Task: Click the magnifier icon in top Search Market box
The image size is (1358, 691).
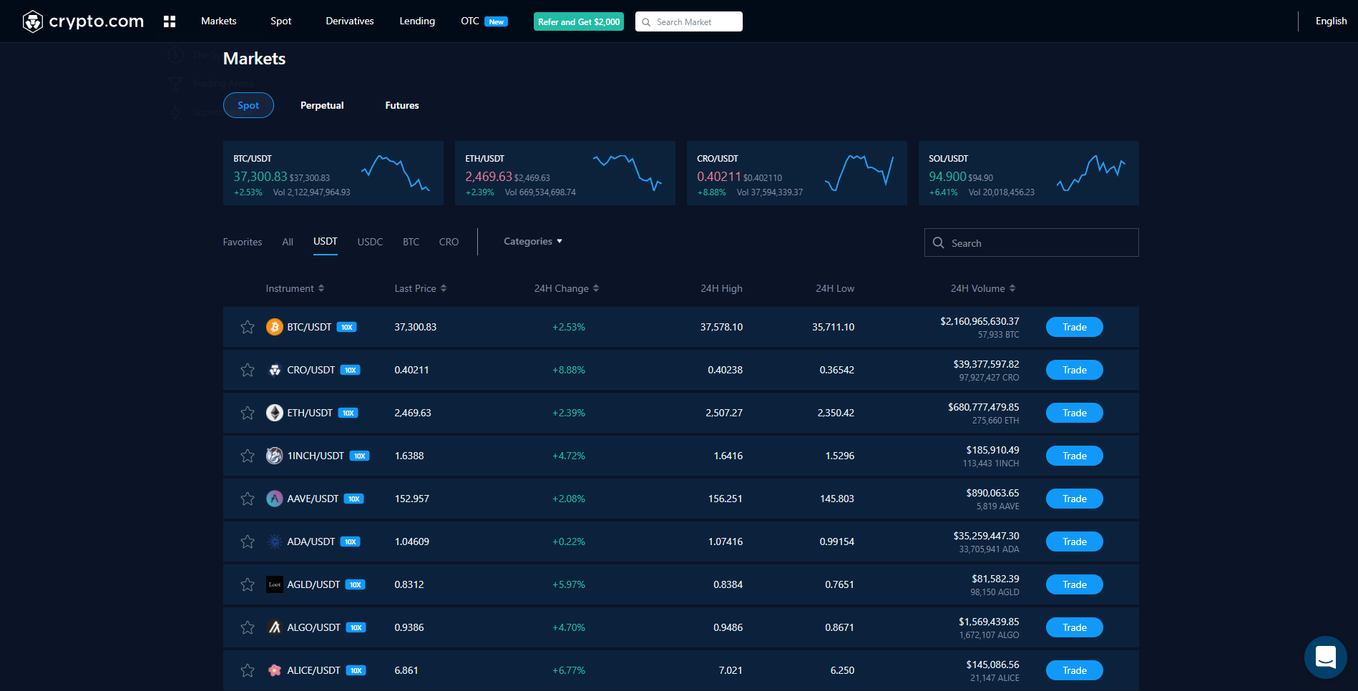Action: coord(646,22)
